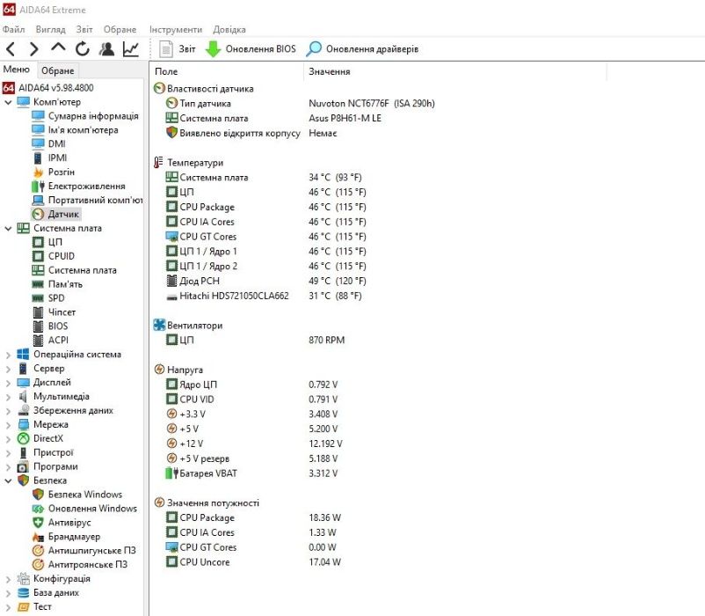Screen dimensions: 705x616
Task: Click the Звіт report button
Action: tap(178, 48)
